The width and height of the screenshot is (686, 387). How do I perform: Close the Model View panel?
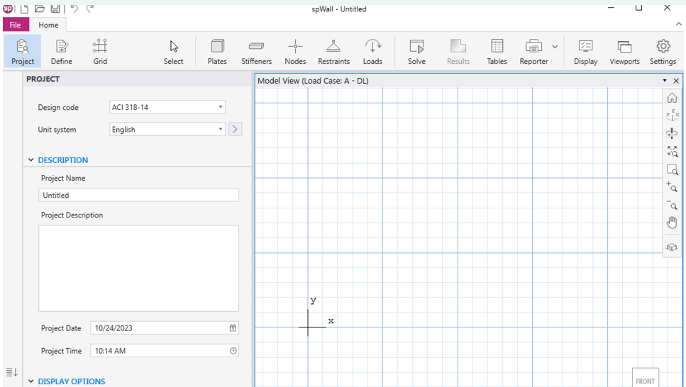676,81
